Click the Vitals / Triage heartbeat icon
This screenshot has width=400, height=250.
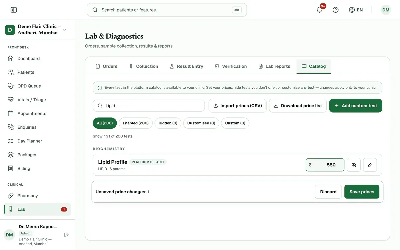11,100
